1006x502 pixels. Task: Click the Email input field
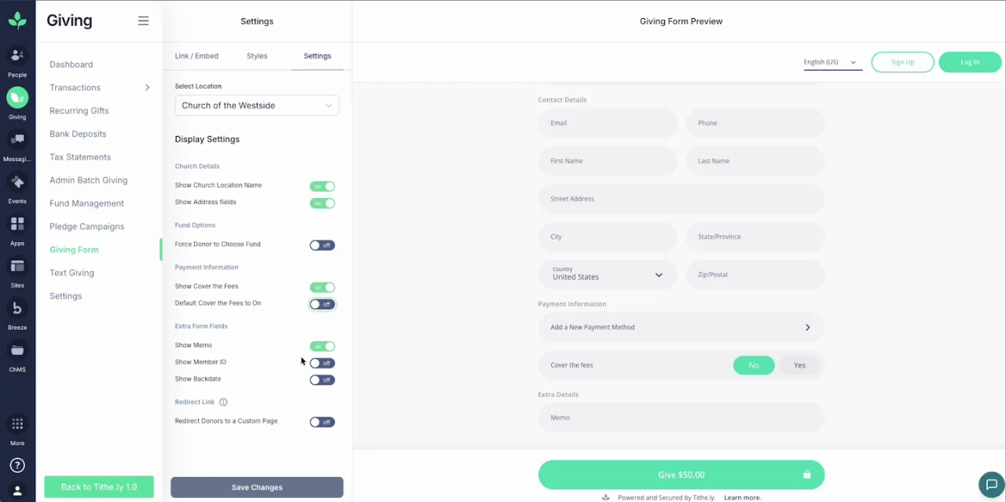(x=608, y=123)
